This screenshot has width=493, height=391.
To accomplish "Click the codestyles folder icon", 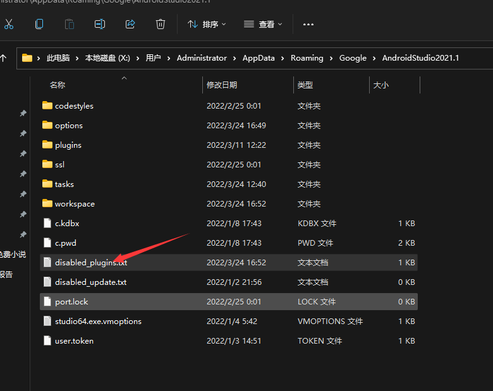I will 47,105.
